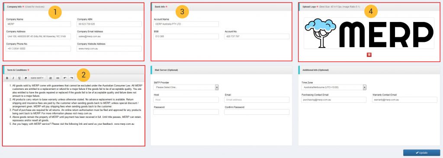
Task: Open the SMTP Provider dropdown
Action: 186,88
